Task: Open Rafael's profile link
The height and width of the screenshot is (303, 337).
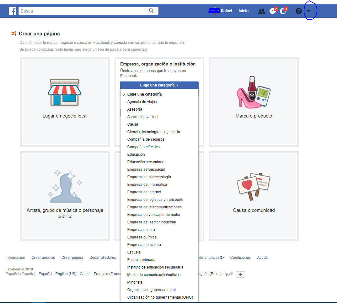Action: coord(226,11)
